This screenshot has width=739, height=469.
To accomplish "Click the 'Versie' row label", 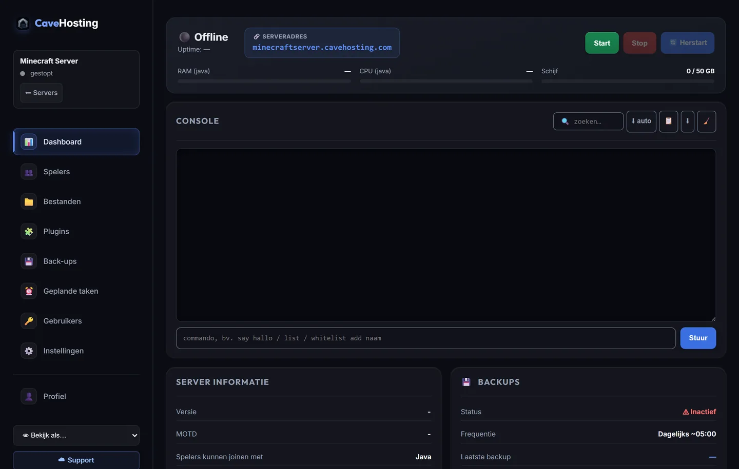I will click(186, 412).
